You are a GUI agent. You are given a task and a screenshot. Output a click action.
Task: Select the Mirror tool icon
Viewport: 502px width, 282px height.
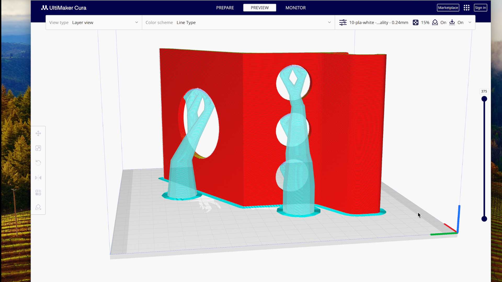pyautogui.click(x=38, y=178)
